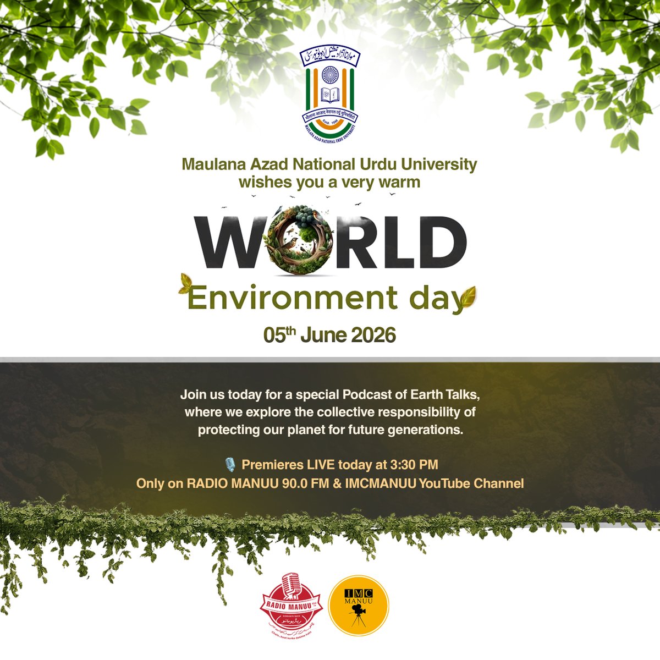Click the leaf after the word day

[x=468, y=298]
